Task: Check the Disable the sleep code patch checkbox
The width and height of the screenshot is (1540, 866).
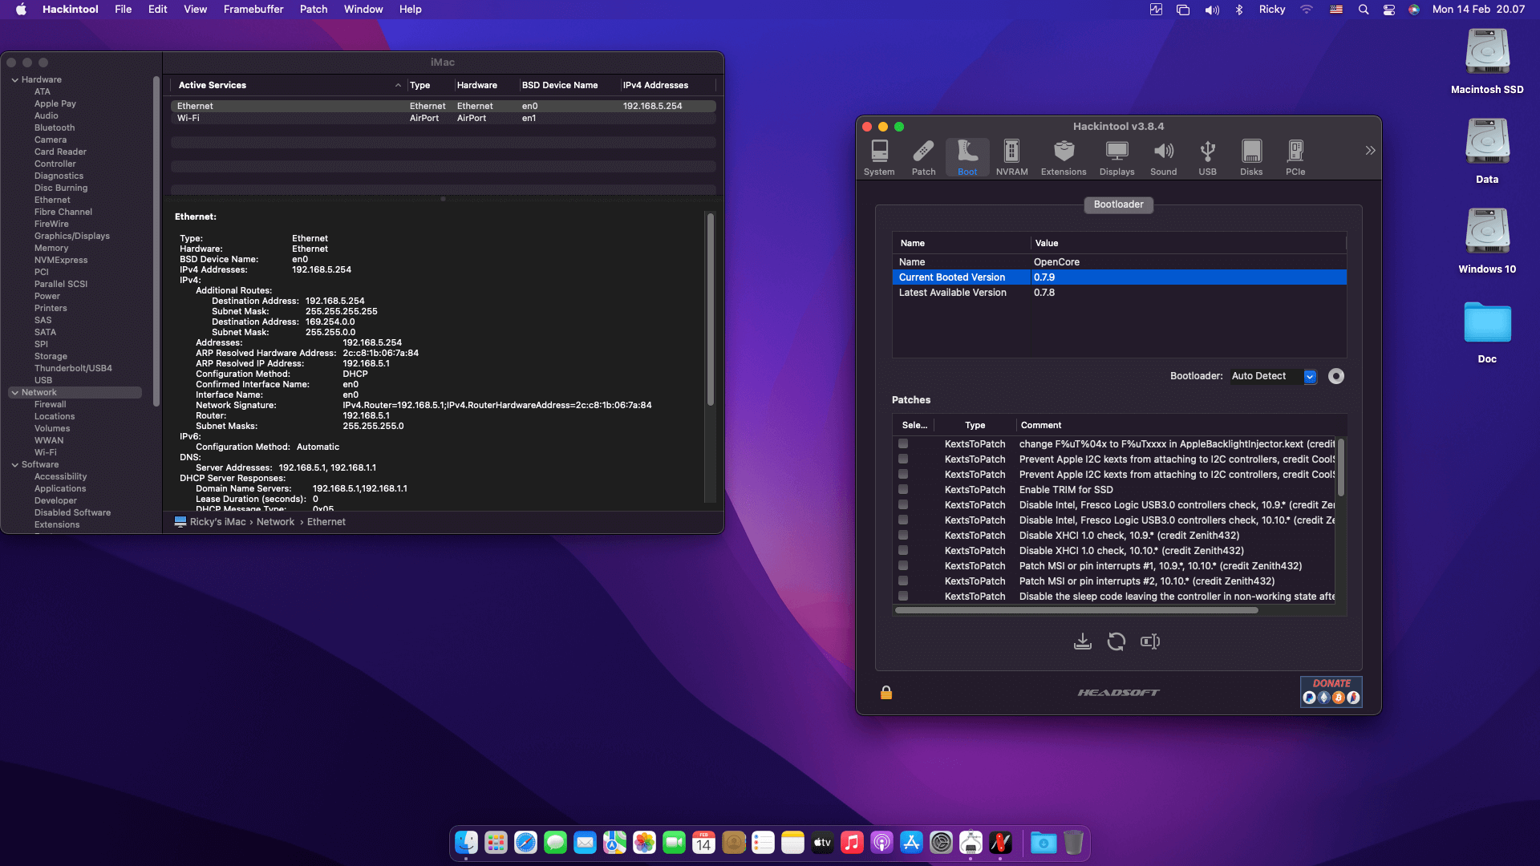Action: [903, 596]
